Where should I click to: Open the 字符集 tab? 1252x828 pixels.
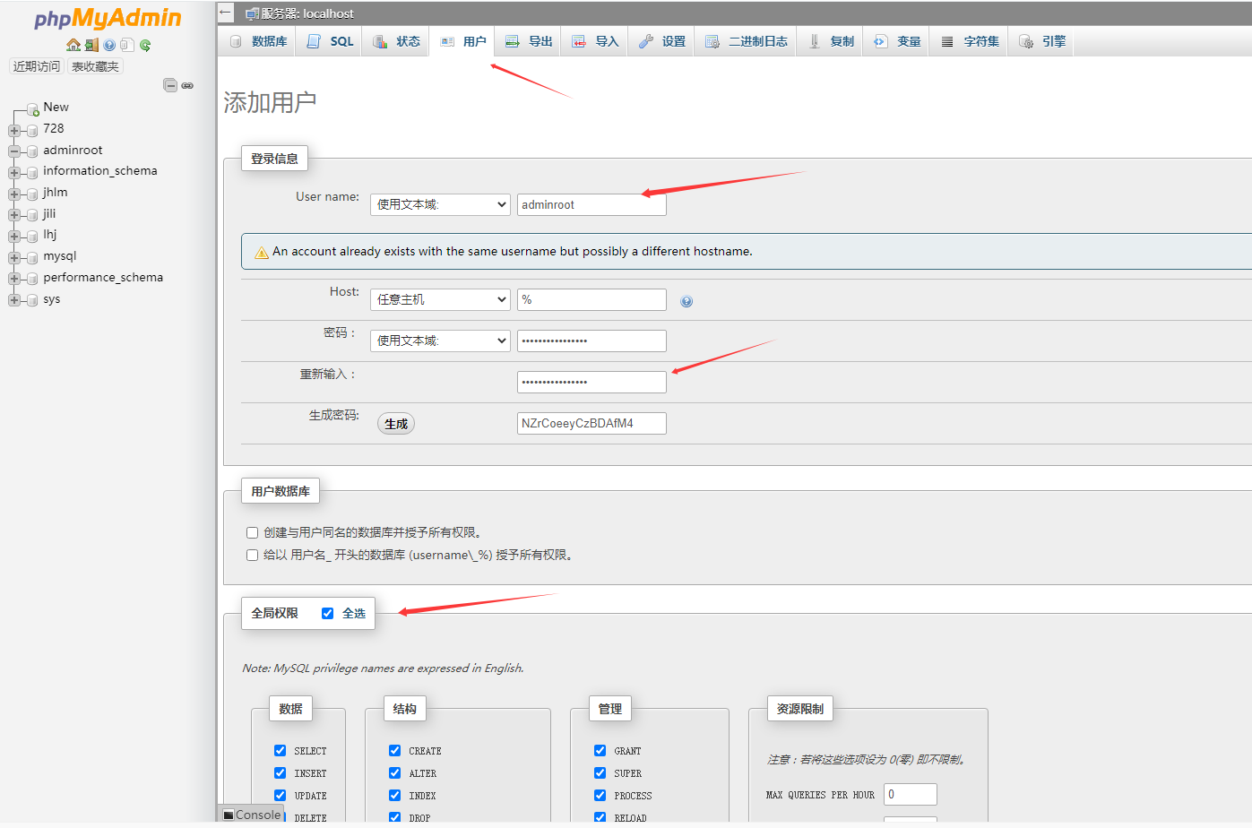click(x=970, y=41)
